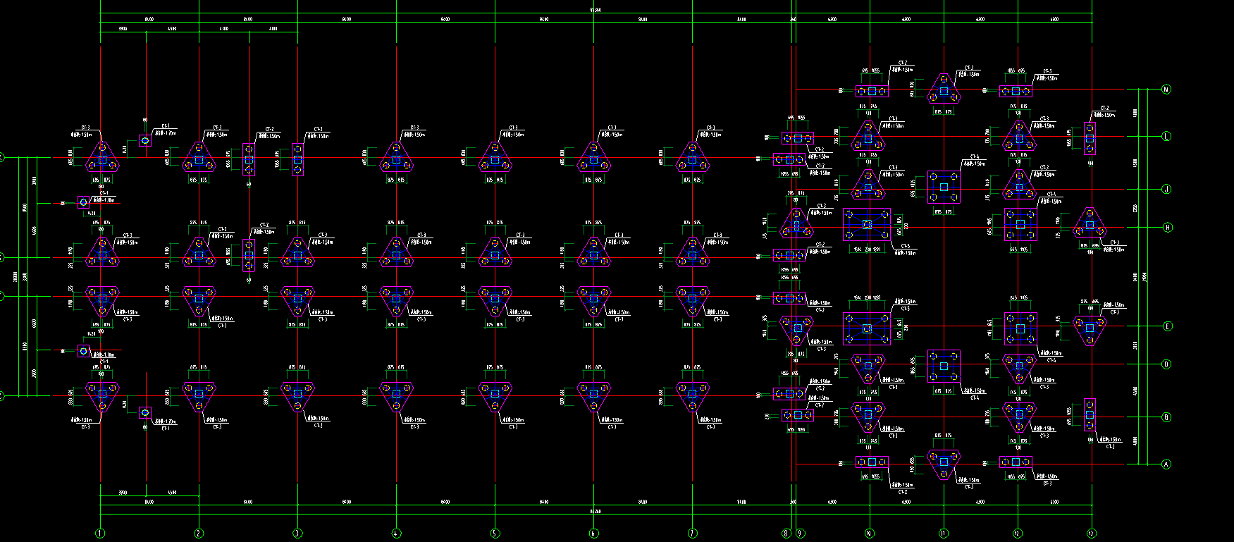Image resolution: width=1234 pixels, height=542 pixels.
Task: Select axis bubble 3 on the bottom grid row
Action: tap(297, 534)
